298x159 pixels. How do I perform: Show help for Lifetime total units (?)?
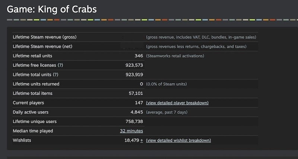pos(56,74)
